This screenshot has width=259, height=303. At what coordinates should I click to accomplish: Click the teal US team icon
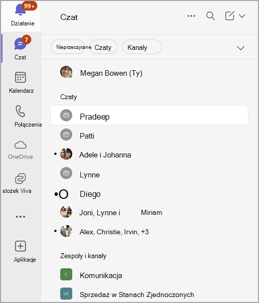[66, 294]
